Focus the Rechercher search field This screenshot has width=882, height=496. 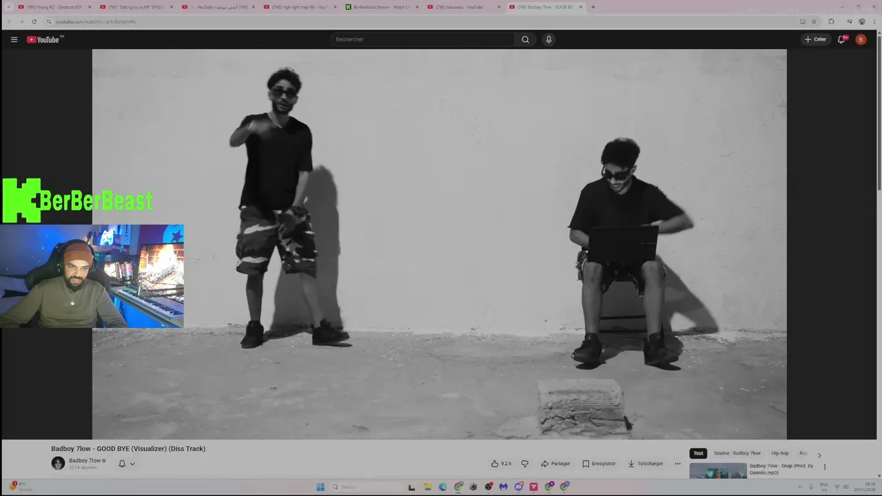422,39
